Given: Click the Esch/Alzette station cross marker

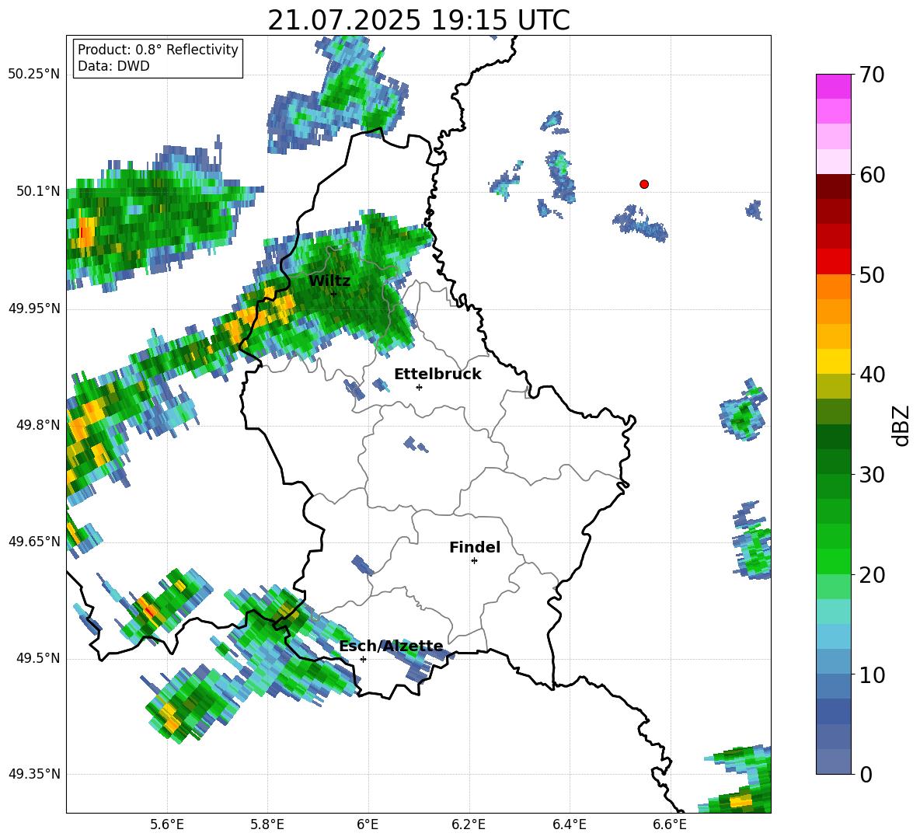Looking at the screenshot, I should [x=363, y=659].
